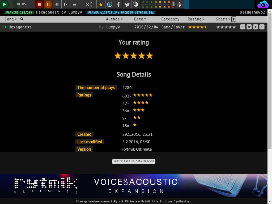Adjust the volume slider handle

click(173, 4)
